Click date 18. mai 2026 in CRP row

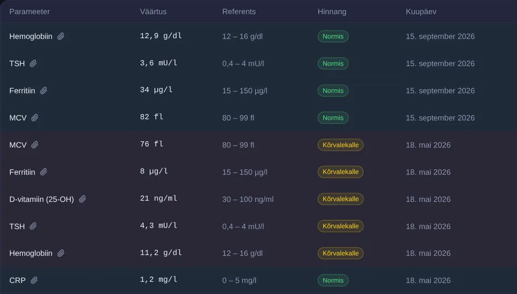(x=428, y=281)
